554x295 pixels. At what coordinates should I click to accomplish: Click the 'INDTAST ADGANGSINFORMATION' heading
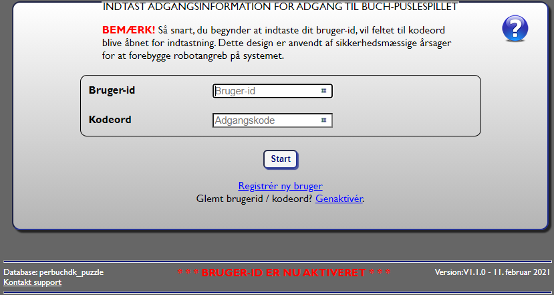click(280, 7)
